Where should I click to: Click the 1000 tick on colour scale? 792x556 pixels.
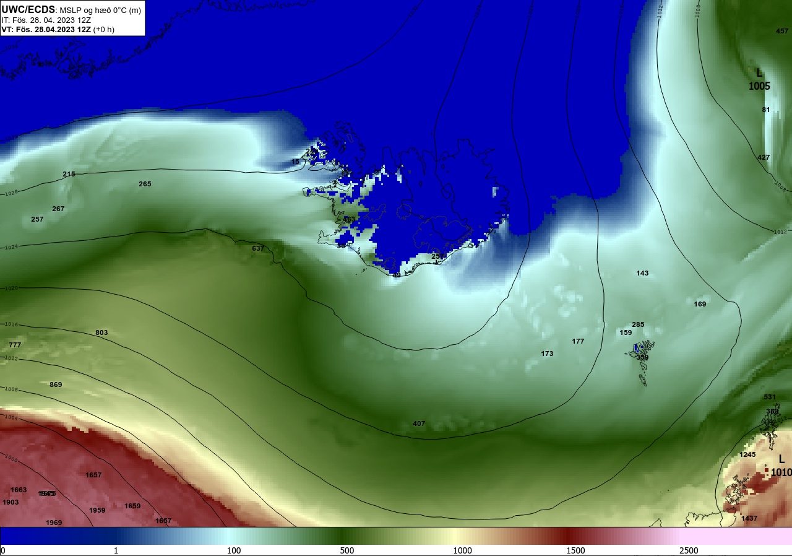[x=462, y=550]
